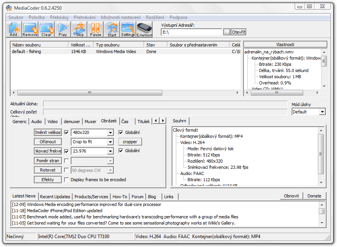This screenshot has height=247, width=337.
Task: Click the Add file toolbar icon
Action: point(14,29)
